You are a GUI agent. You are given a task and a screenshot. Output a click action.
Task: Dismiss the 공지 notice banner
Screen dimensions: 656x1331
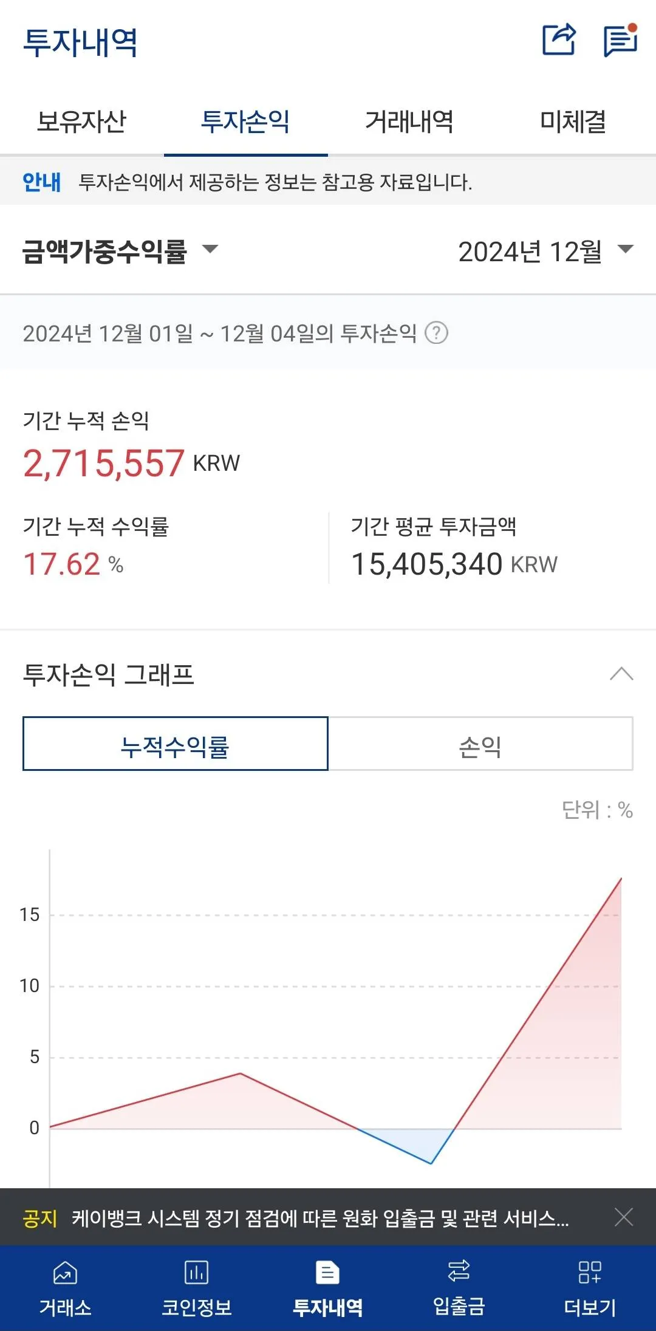point(624,1217)
